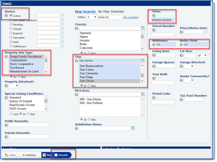Open the County lookup list icon
The width and height of the screenshot is (217, 162).
[x=143, y=28]
